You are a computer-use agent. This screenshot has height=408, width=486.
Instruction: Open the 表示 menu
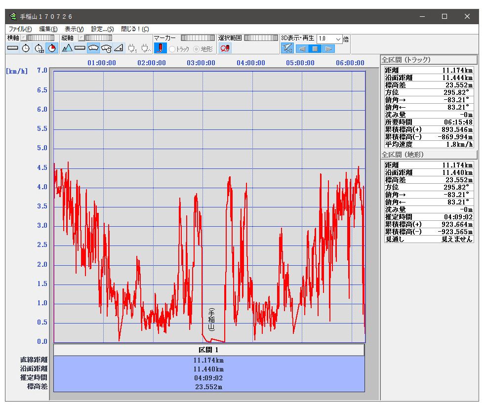tap(74, 29)
